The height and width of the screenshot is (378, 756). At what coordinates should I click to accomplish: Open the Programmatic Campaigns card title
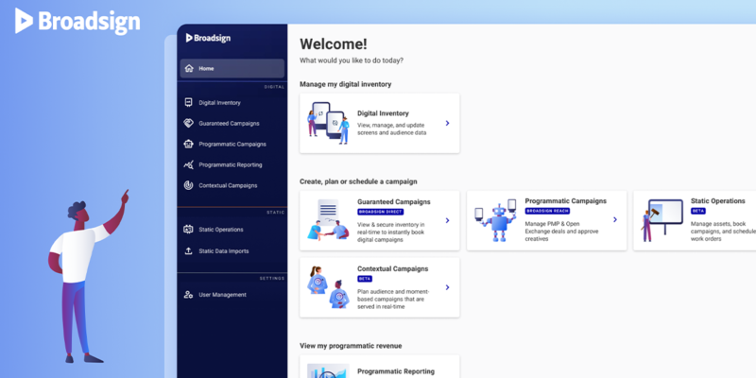pos(565,200)
